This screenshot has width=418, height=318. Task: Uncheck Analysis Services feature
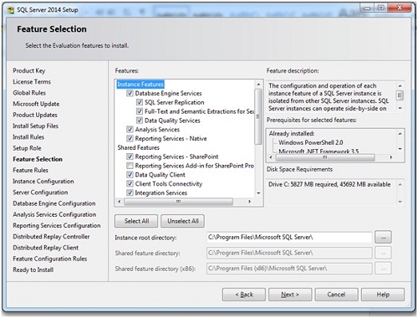[130, 130]
